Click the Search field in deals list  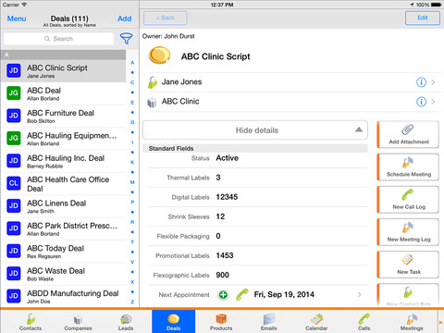tap(58, 39)
